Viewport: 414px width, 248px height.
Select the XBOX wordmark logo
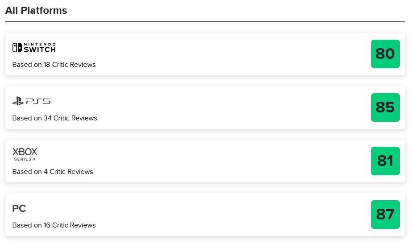click(25, 152)
